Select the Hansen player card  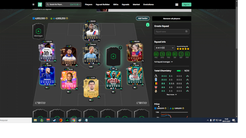click(x=135, y=52)
